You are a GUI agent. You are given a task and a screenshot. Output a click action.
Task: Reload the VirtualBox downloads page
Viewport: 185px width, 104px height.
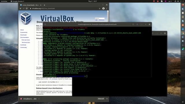tap(27, 8)
